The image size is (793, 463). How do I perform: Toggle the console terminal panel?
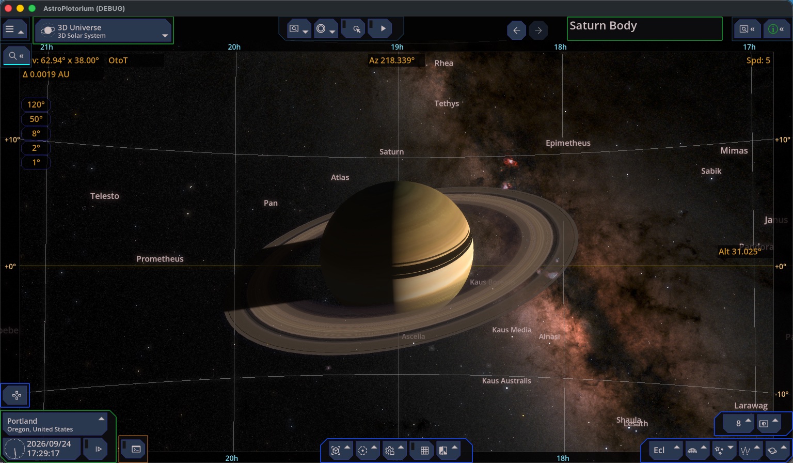[133, 449]
